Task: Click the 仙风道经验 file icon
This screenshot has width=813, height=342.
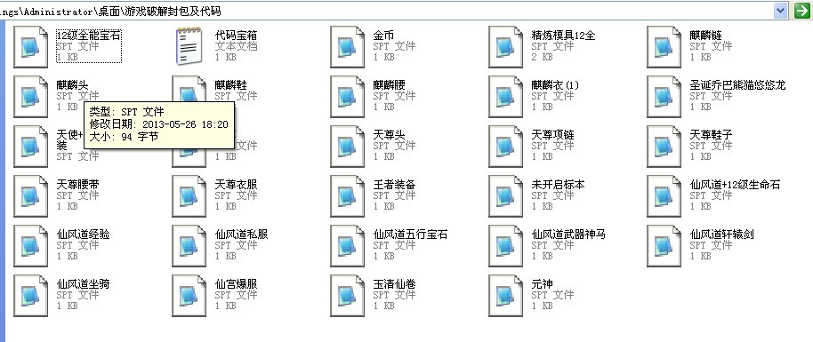Action: pos(30,246)
